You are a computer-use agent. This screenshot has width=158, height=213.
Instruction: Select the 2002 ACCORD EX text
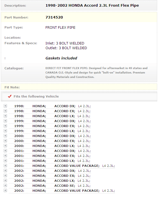(x=65, y=176)
